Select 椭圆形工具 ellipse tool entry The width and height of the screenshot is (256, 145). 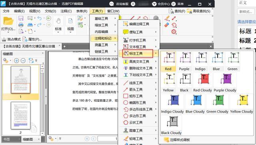[x=139, y=103]
